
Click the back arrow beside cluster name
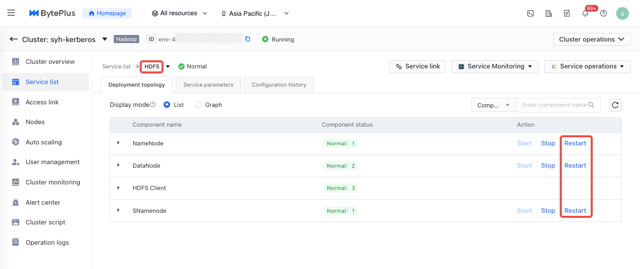click(14, 39)
